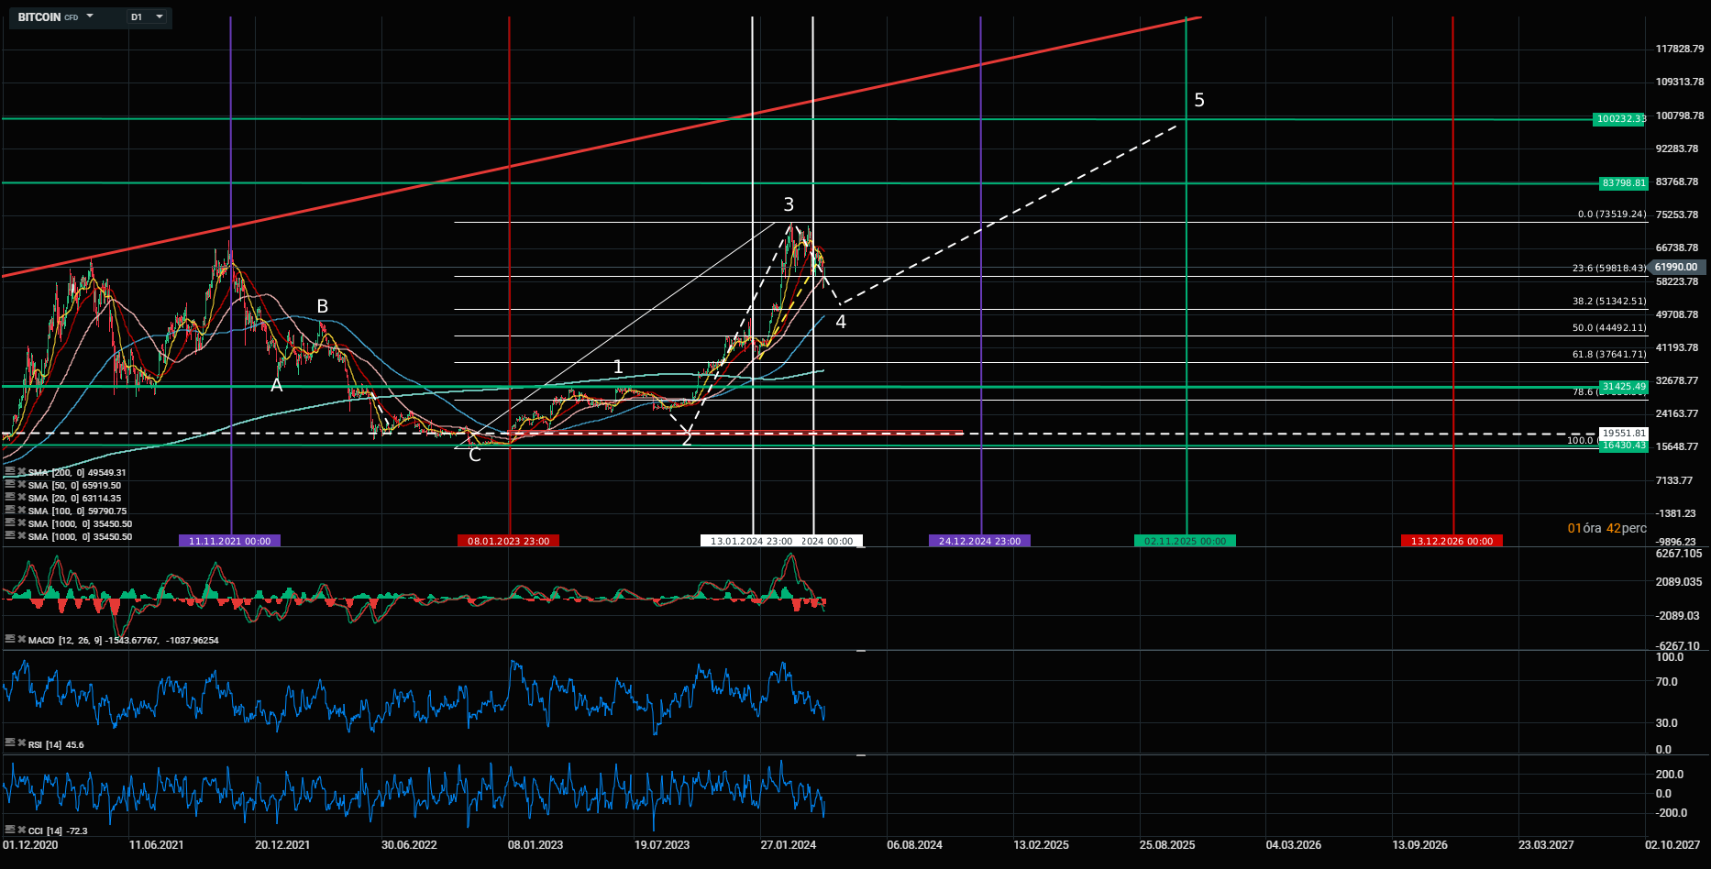Select the 13.12.2026 00:00 vertical line label
Screen dimensions: 1711x869
pos(1452,541)
